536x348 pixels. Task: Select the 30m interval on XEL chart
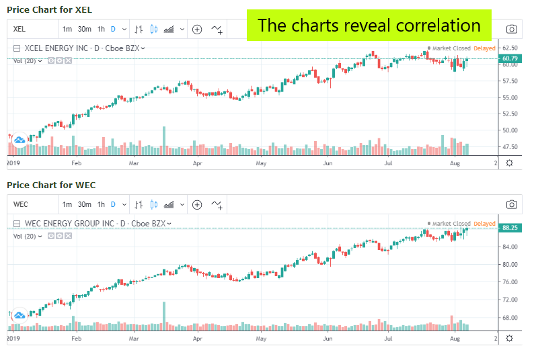[84, 29]
